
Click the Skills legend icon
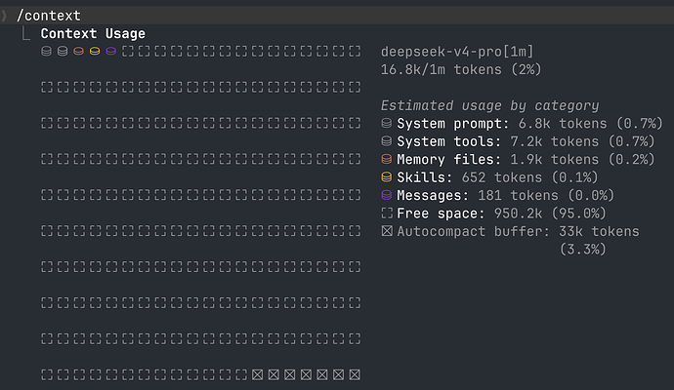pos(387,177)
